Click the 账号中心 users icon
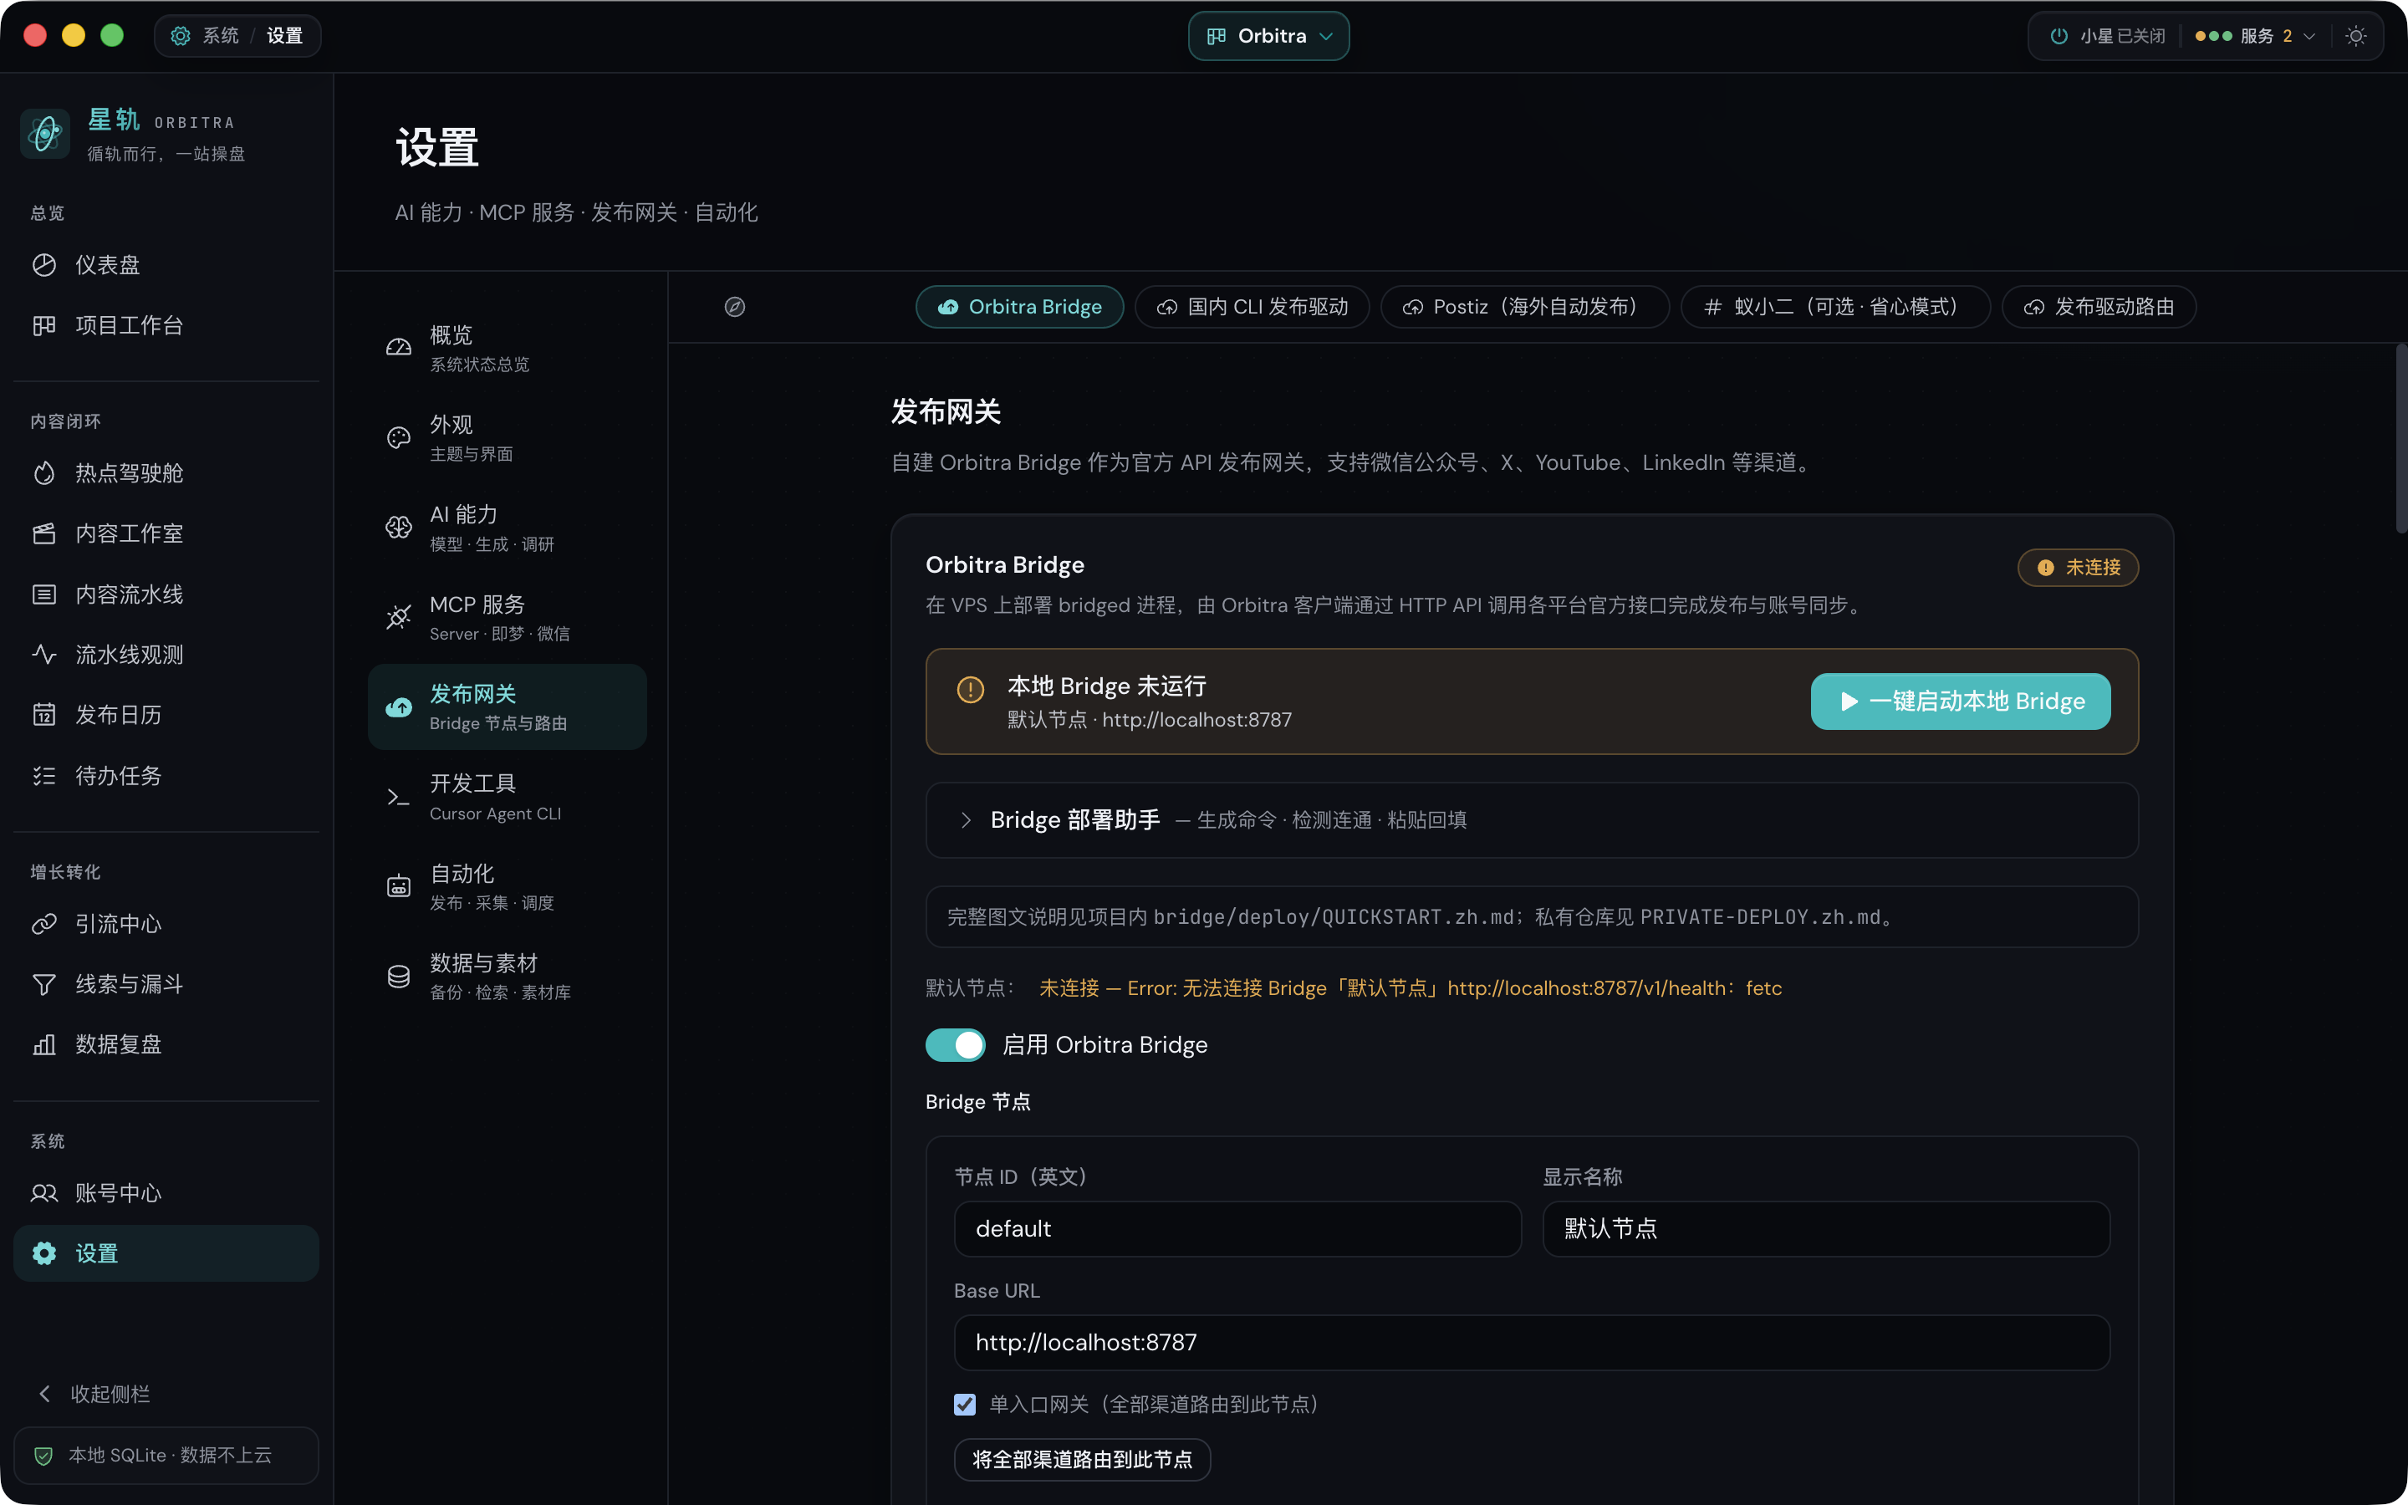 [43, 1192]
